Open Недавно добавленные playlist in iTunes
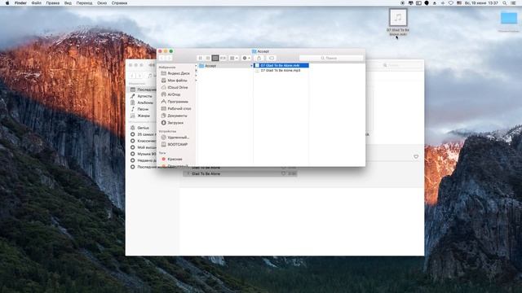522x293 pixels. [x=143, y=160]
